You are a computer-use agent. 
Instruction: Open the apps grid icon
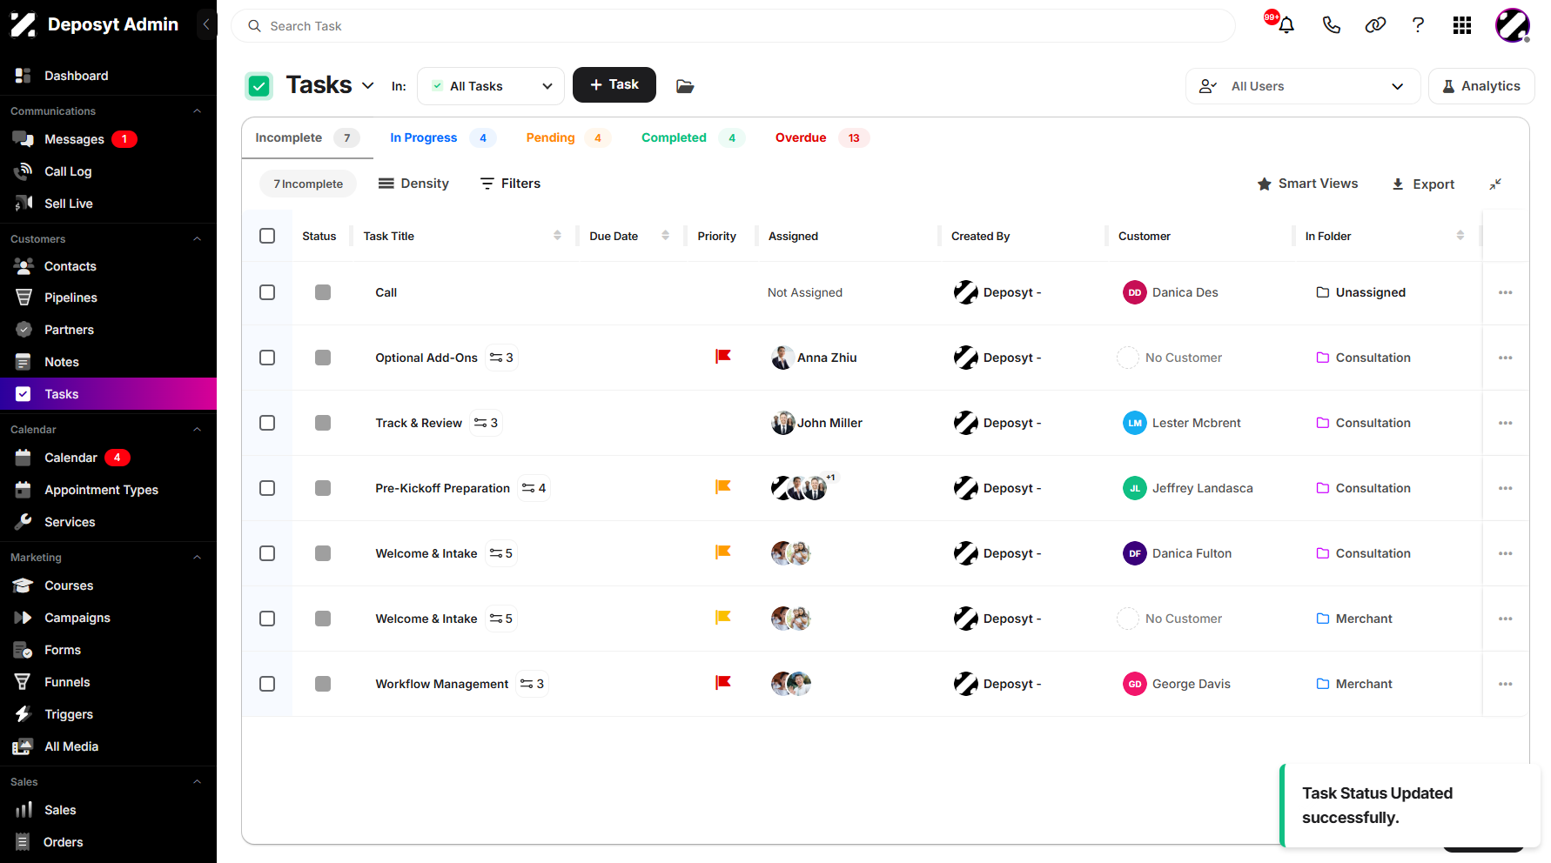[x=1462, y=25]
